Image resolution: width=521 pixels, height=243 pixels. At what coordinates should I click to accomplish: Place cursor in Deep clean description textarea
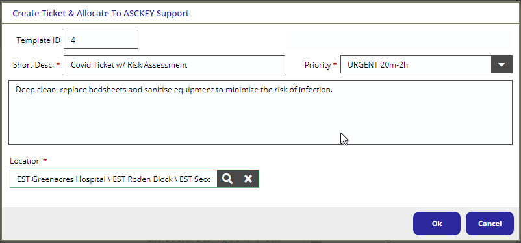click(260, 112)
